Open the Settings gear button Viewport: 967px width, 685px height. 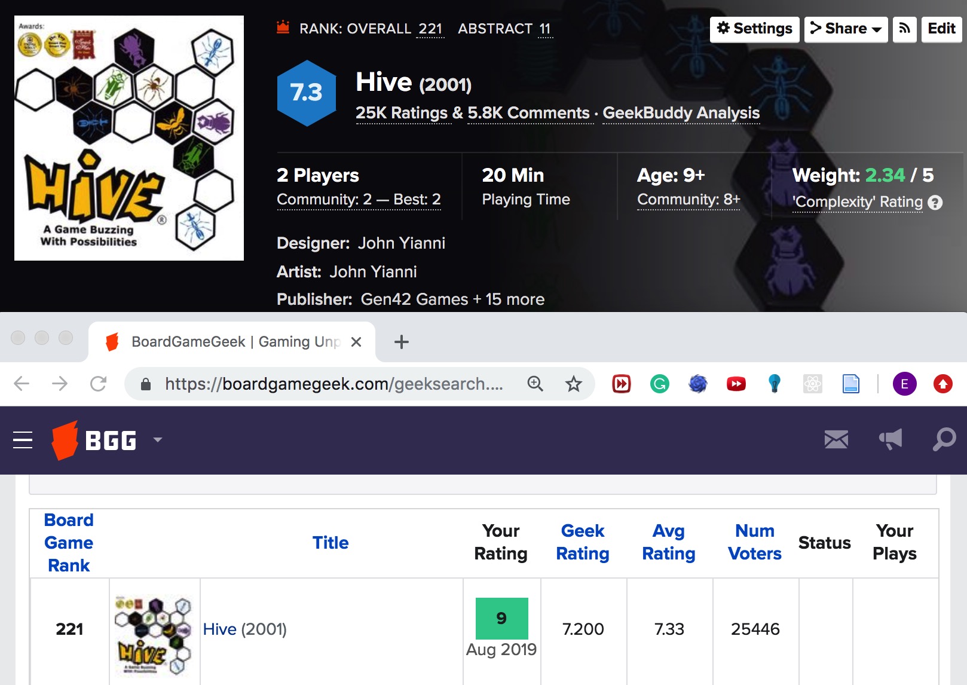(754, 29)
